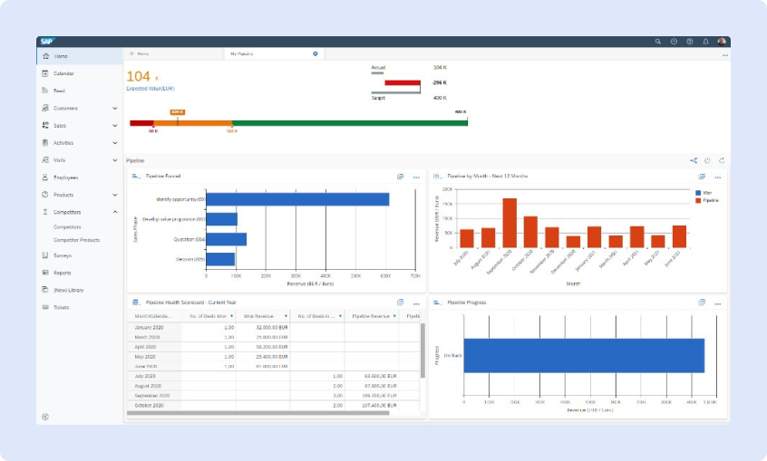Viewport: 767px width, 461px height.
Task: Click the Visits icon in sidebar
Action: point(45,160)
